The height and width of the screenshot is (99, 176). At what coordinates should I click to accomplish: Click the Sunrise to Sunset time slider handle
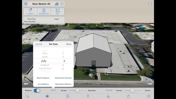(x=132, y=90)
